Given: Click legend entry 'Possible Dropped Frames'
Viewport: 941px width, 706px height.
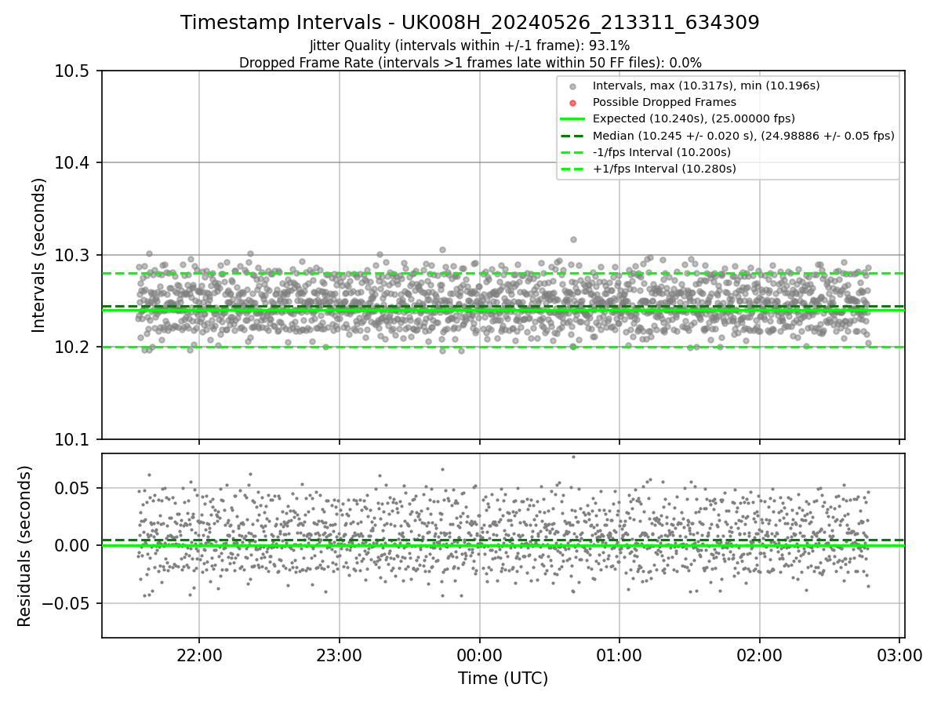Looking at the screenshot, I should pos(664,102).
